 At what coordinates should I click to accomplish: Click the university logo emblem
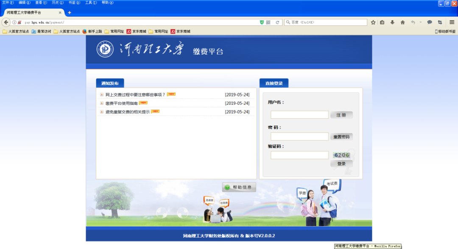click(x=105, y=49)
